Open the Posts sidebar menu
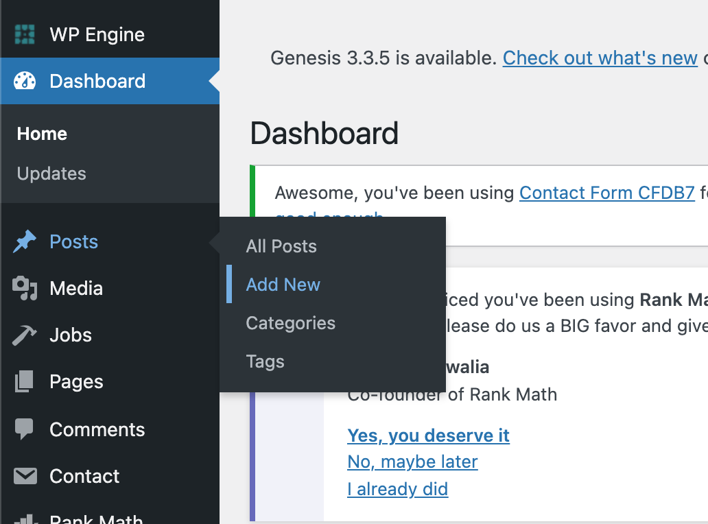This screenshot has width=708, height=524. pos(110,241)
